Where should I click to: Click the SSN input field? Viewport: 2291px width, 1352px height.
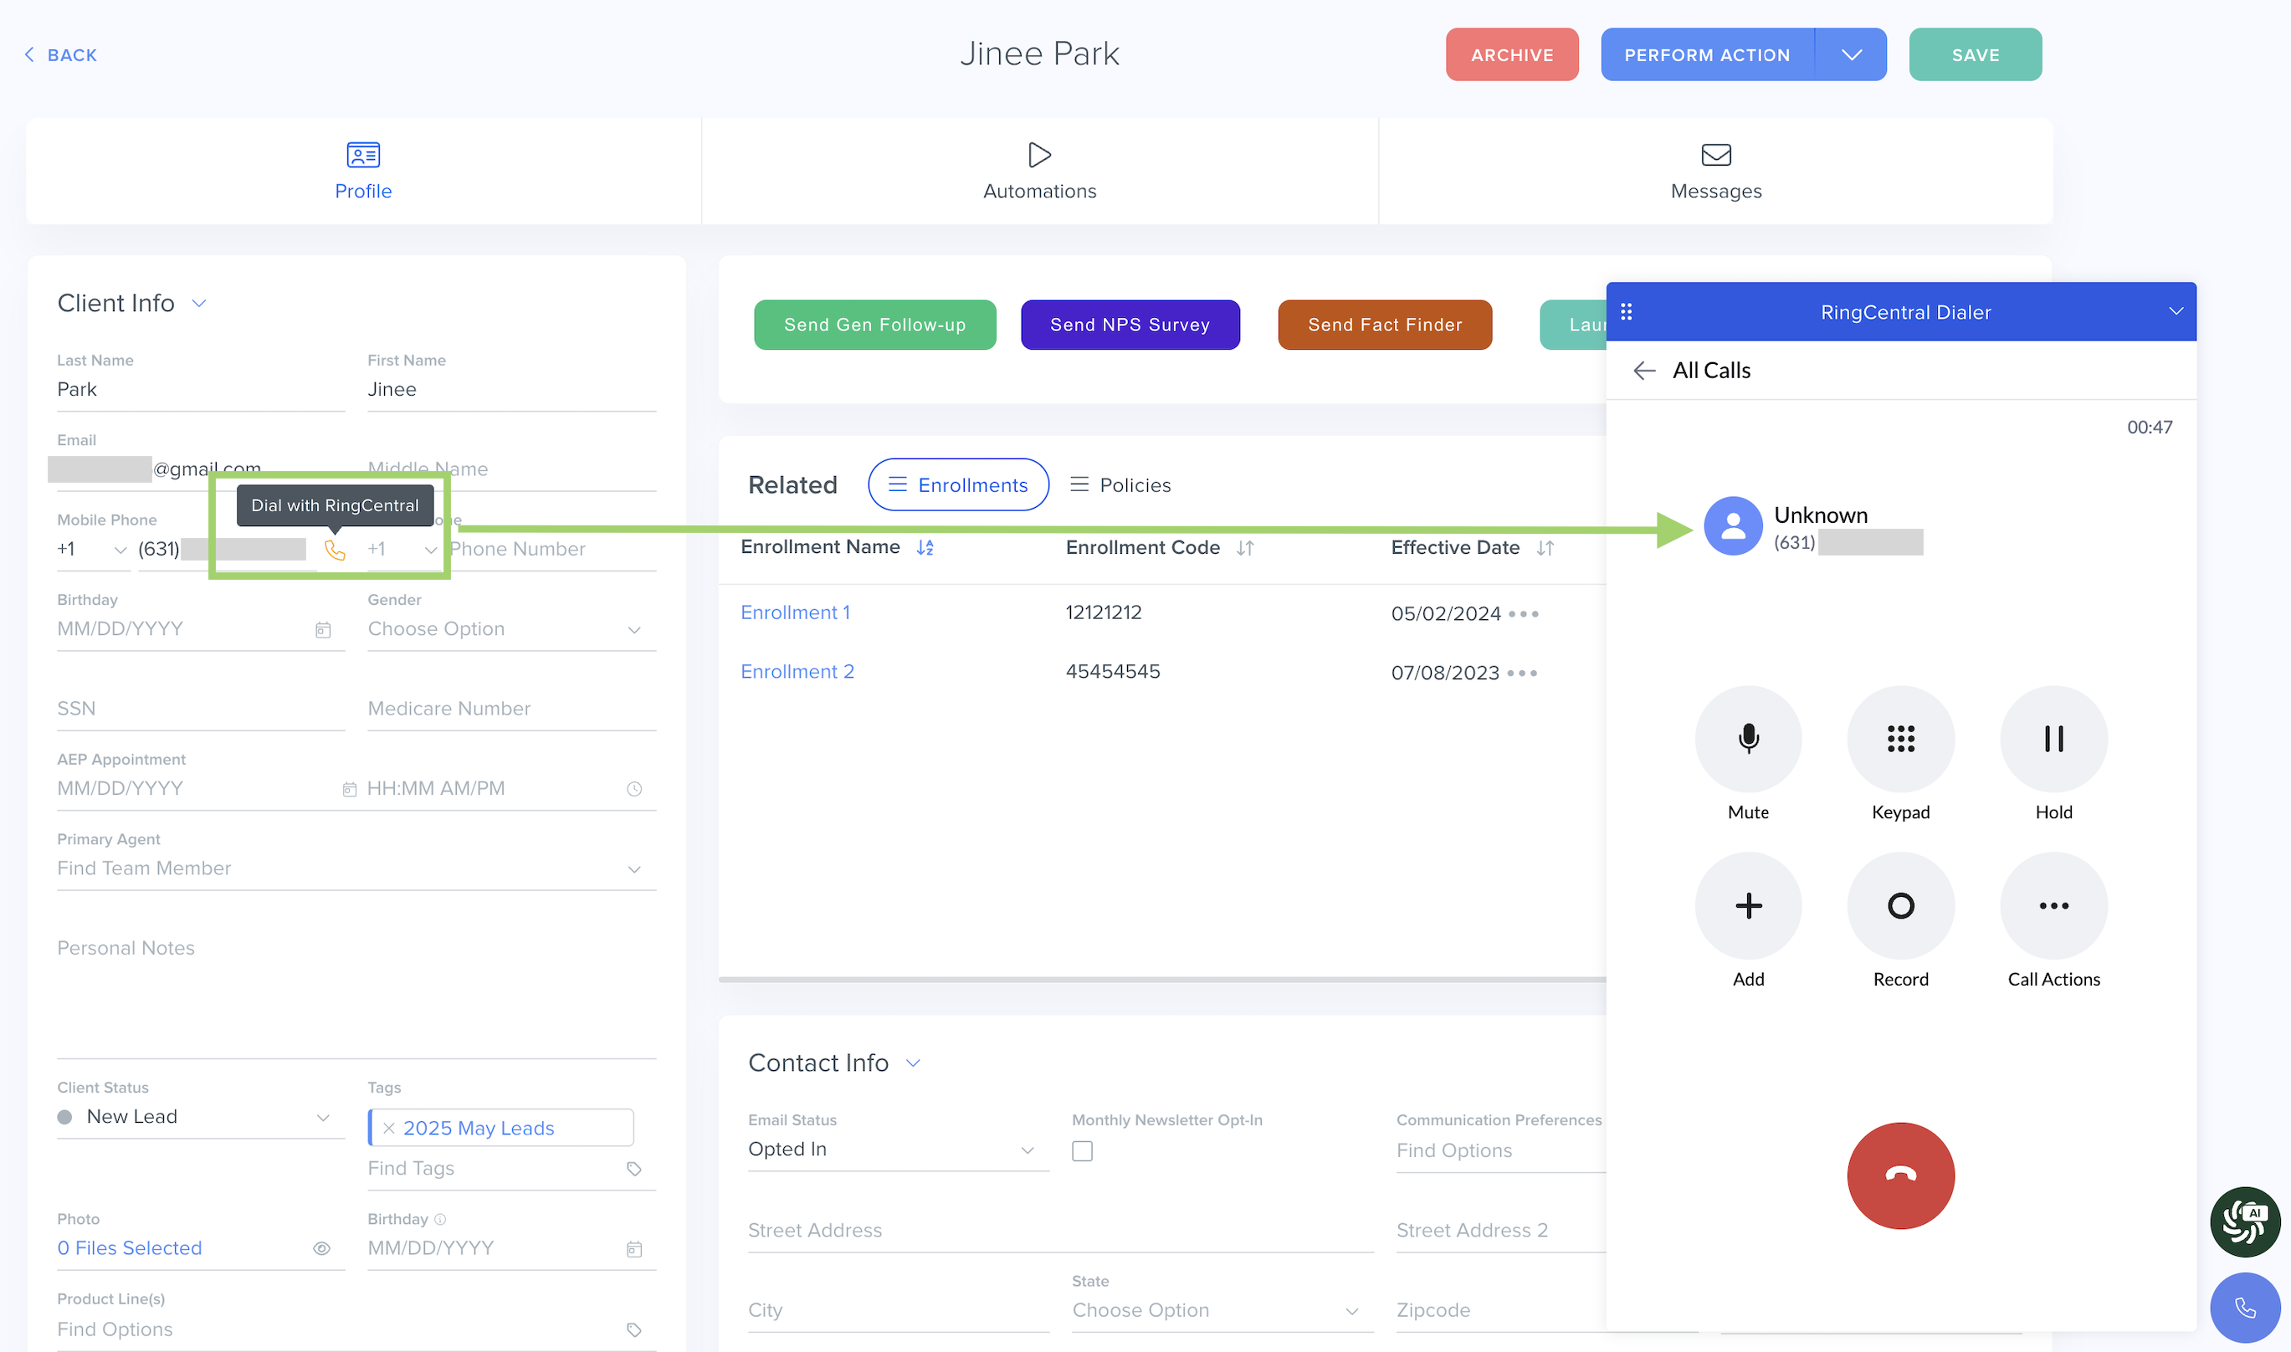[x=201, y=709]
